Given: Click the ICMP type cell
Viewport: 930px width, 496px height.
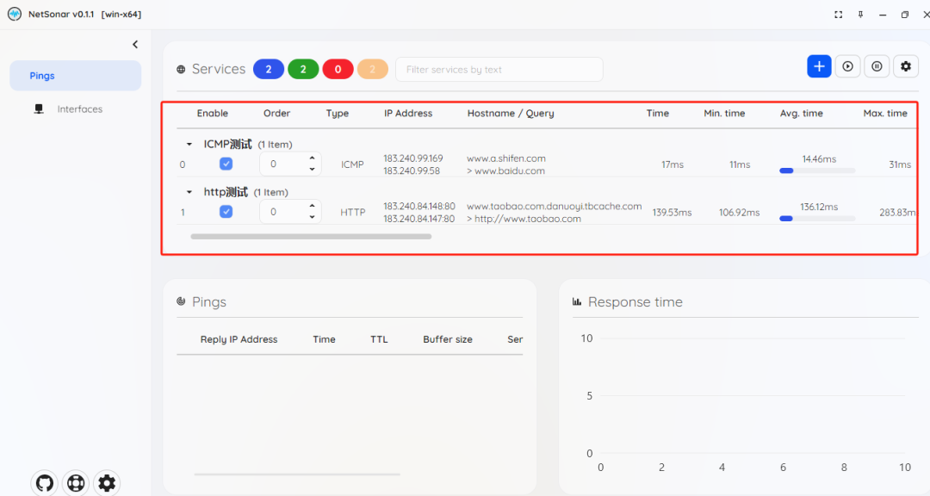Looking at the screenshot, I should coord(352,164).
